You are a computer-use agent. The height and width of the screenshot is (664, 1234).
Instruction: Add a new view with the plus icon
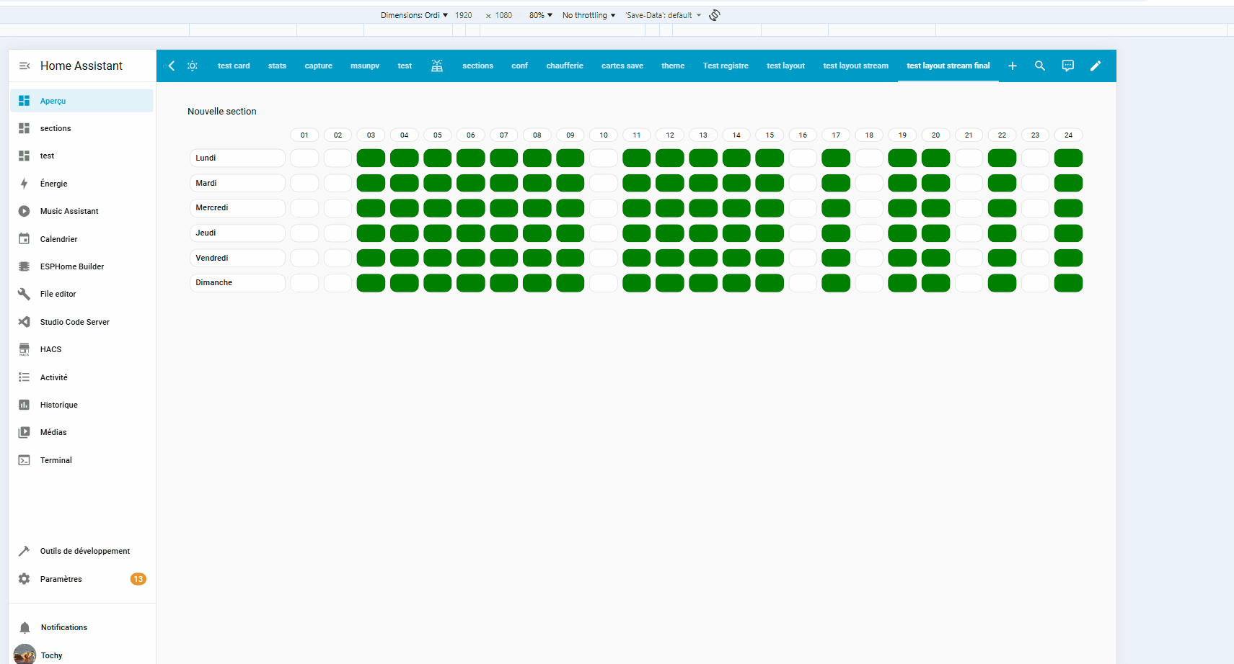[1013, 66]
